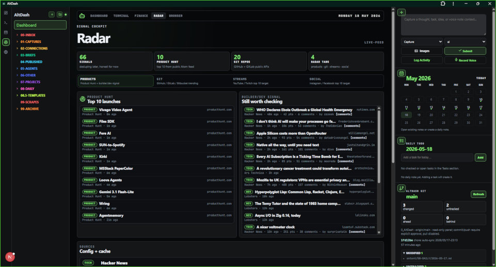Image resolution: width=496 pixels, height=267 pixels.
Task: Select the active radar icon in left rail
Action: (x=6, y=42)
